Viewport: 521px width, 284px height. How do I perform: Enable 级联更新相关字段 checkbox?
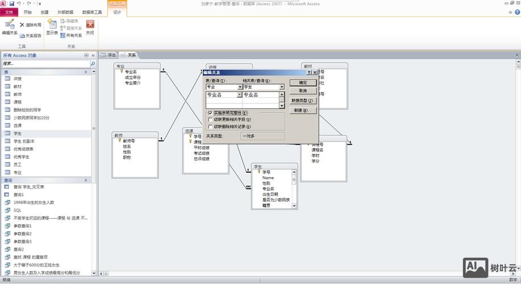[210, 120]
